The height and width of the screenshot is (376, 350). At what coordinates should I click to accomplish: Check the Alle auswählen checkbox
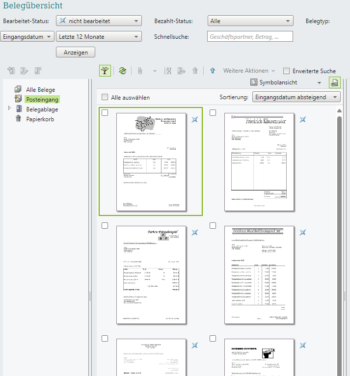pyautogui.click(x=105, y=97)
